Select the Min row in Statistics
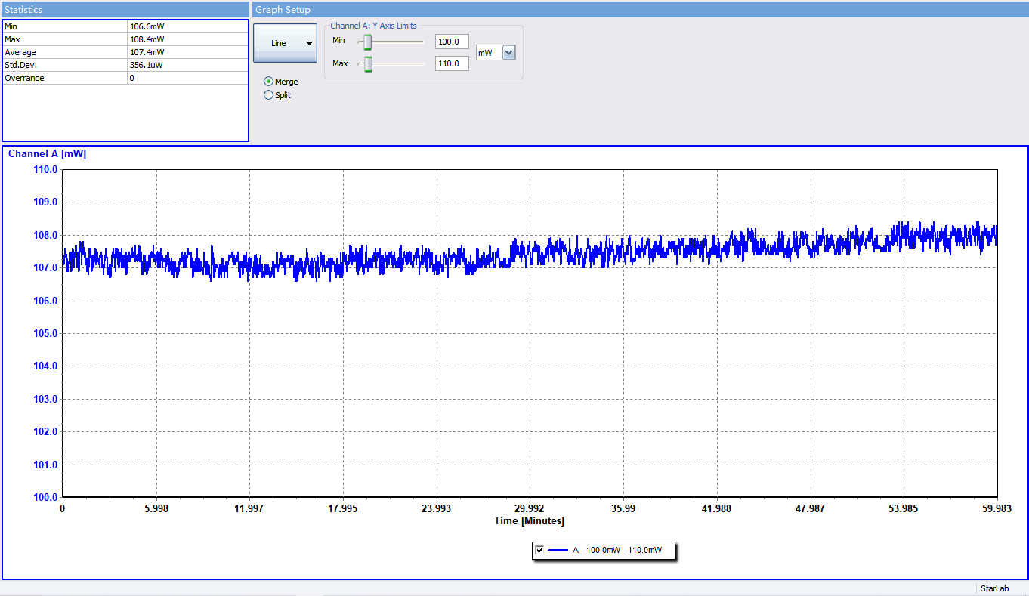 (65, 26)
